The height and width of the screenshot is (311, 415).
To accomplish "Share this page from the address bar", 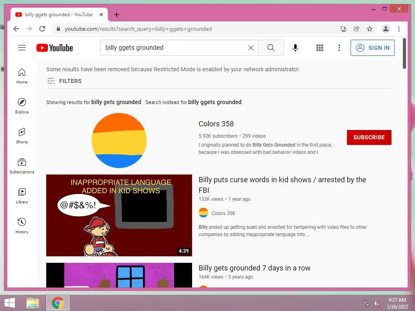I will [357, 29].
